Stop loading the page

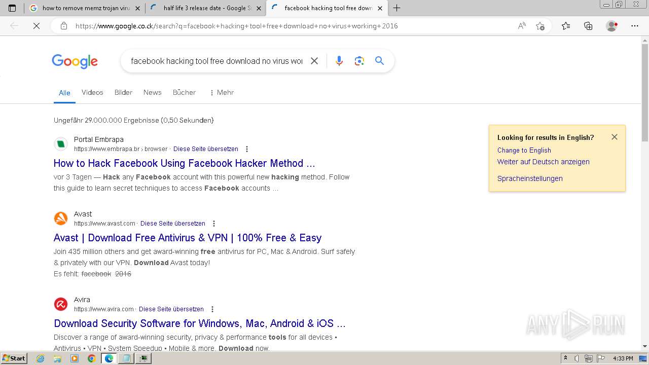(36, 26)
